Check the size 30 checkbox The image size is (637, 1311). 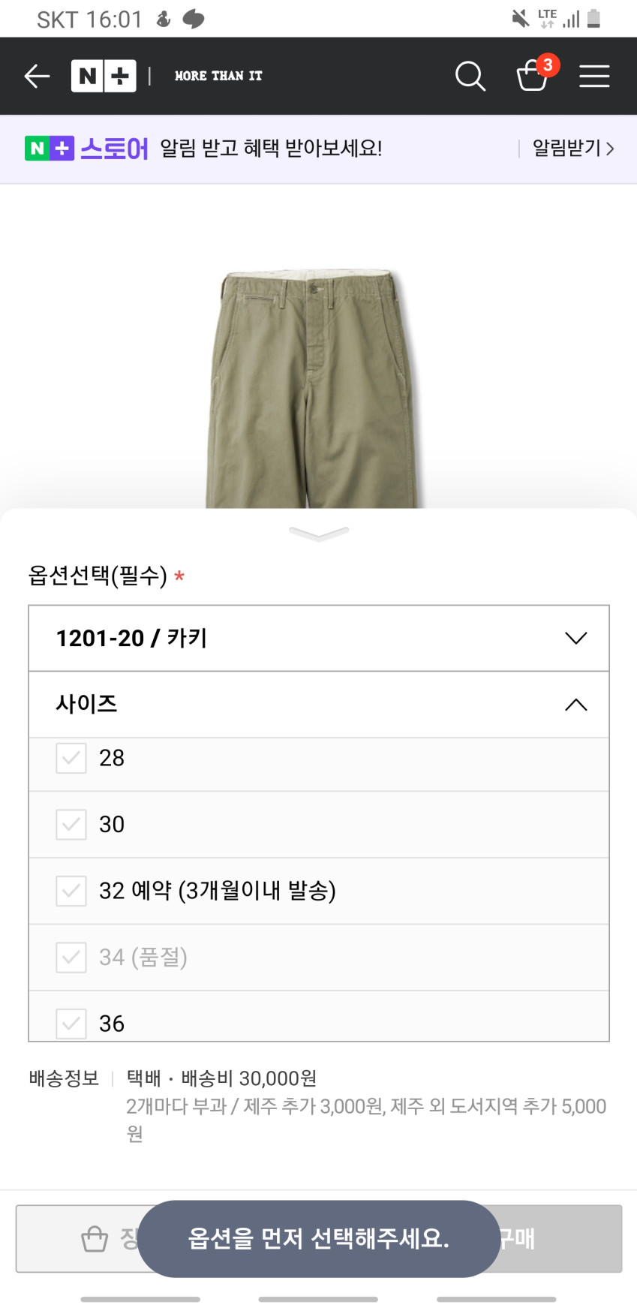[71, 824]
